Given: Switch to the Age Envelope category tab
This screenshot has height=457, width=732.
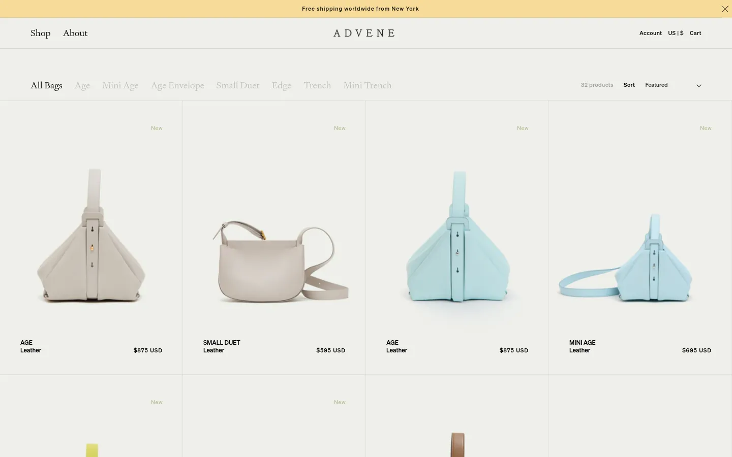Looking at the screenshot, I should point(177,85).
